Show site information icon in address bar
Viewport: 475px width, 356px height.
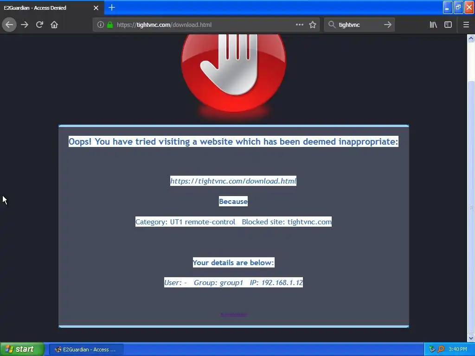[x=101, y=25]
